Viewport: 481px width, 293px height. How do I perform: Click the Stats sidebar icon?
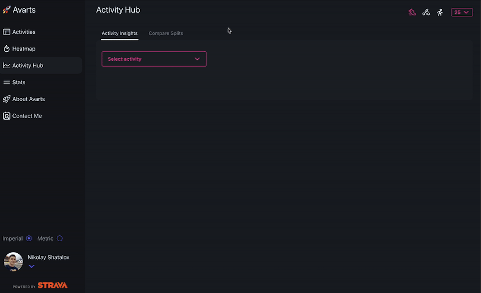[7, 82]
